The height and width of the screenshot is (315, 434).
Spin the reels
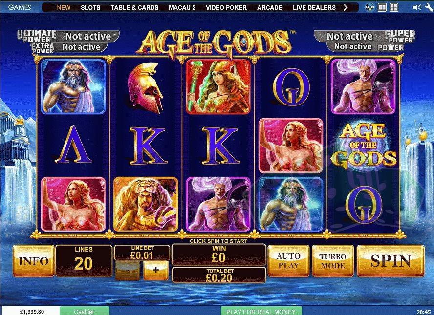click(x=391, y=261)
